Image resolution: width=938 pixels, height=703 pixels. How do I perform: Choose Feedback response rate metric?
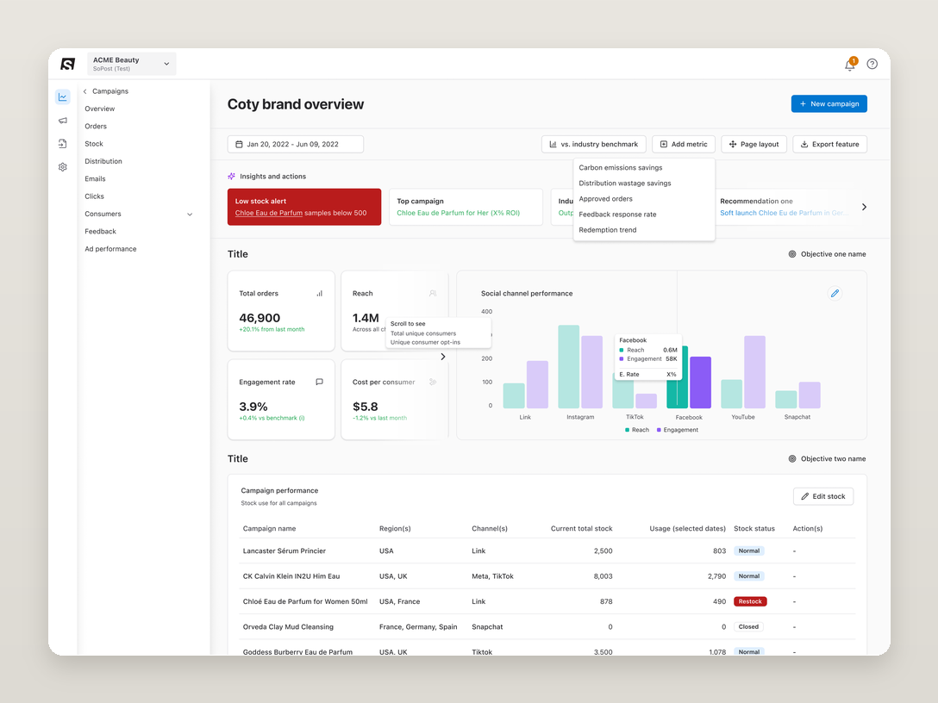(x=617, y=215)
